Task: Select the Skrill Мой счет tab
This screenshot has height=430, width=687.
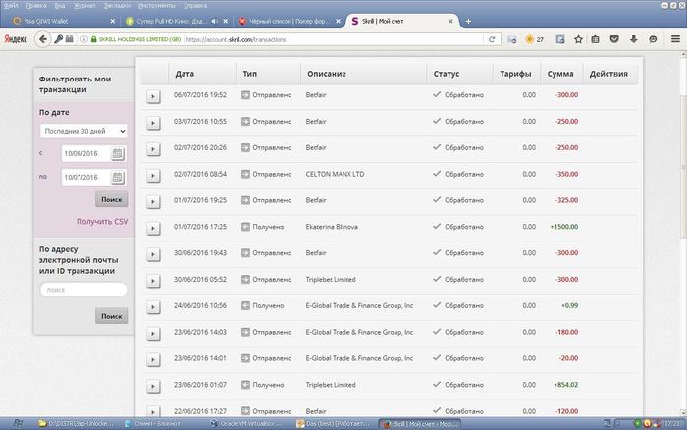Action: [x=398, y=21]
